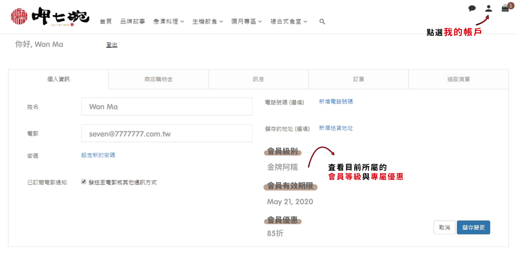
Task: Select 品牌故事 in the navigation bar
Action: (x=133, y=21)
